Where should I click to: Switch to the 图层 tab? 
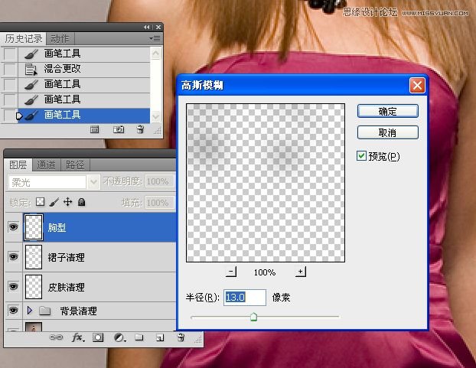pyautogui.click(x=18, y=164)
